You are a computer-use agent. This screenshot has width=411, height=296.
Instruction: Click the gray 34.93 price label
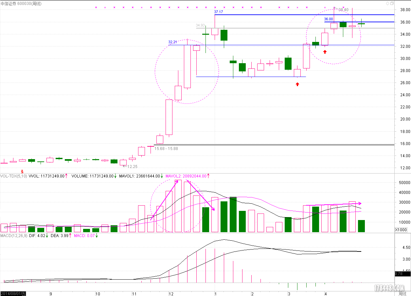pyautogui.click(x=200, y=25)
